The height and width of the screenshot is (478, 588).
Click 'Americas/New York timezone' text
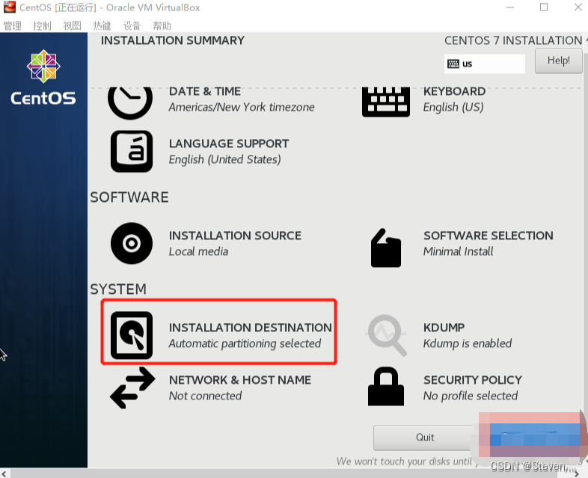(x=242, y=107)
